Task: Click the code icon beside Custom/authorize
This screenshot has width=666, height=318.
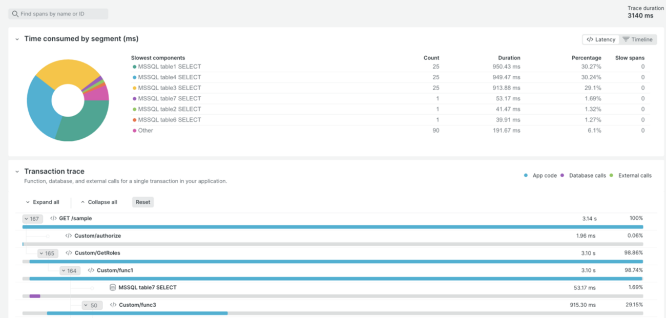Action: click(69, 236)
